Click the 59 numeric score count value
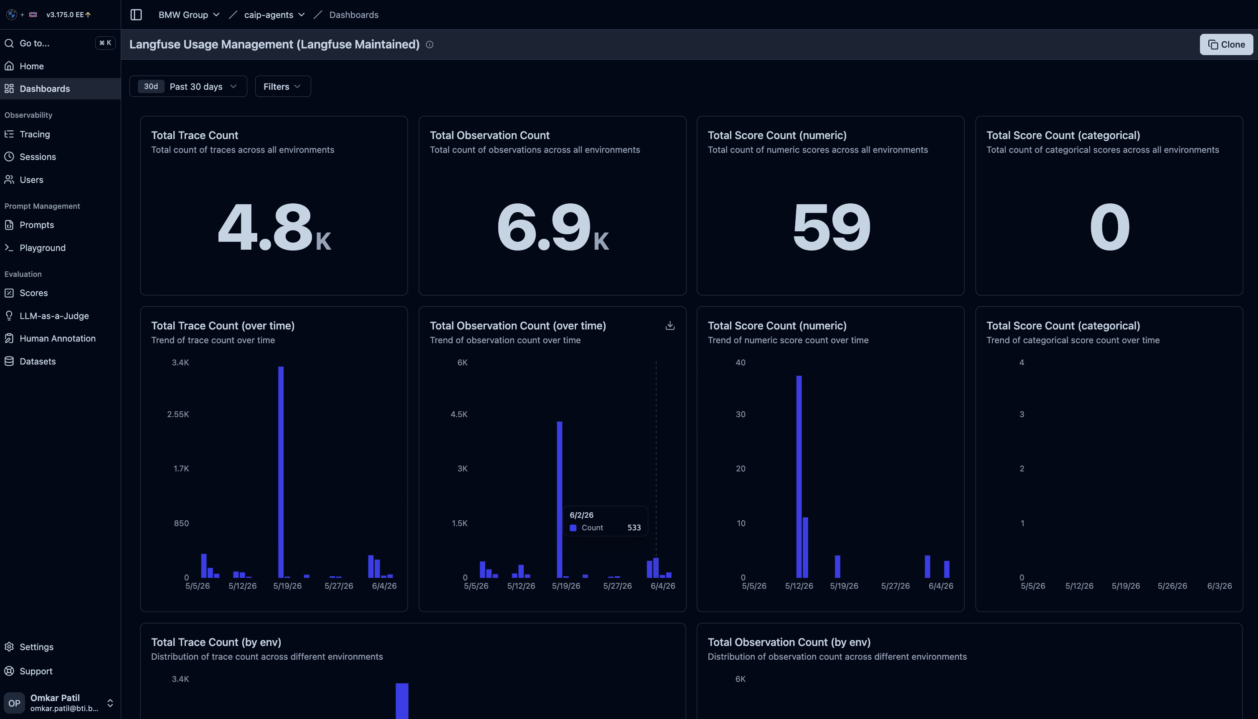The height and width of the screenshot is (719, 1258). pos(831,227)
